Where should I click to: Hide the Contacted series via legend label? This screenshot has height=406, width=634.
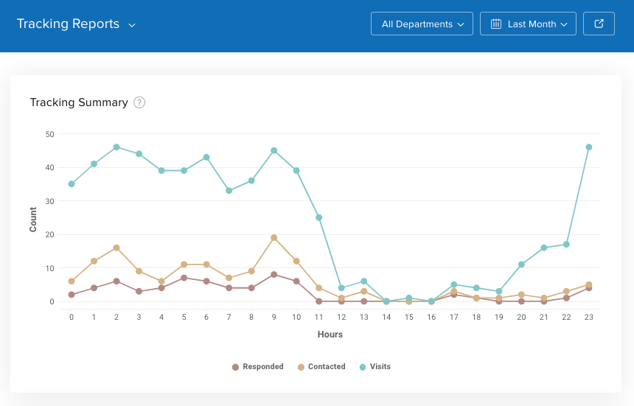tap(326, 367)
